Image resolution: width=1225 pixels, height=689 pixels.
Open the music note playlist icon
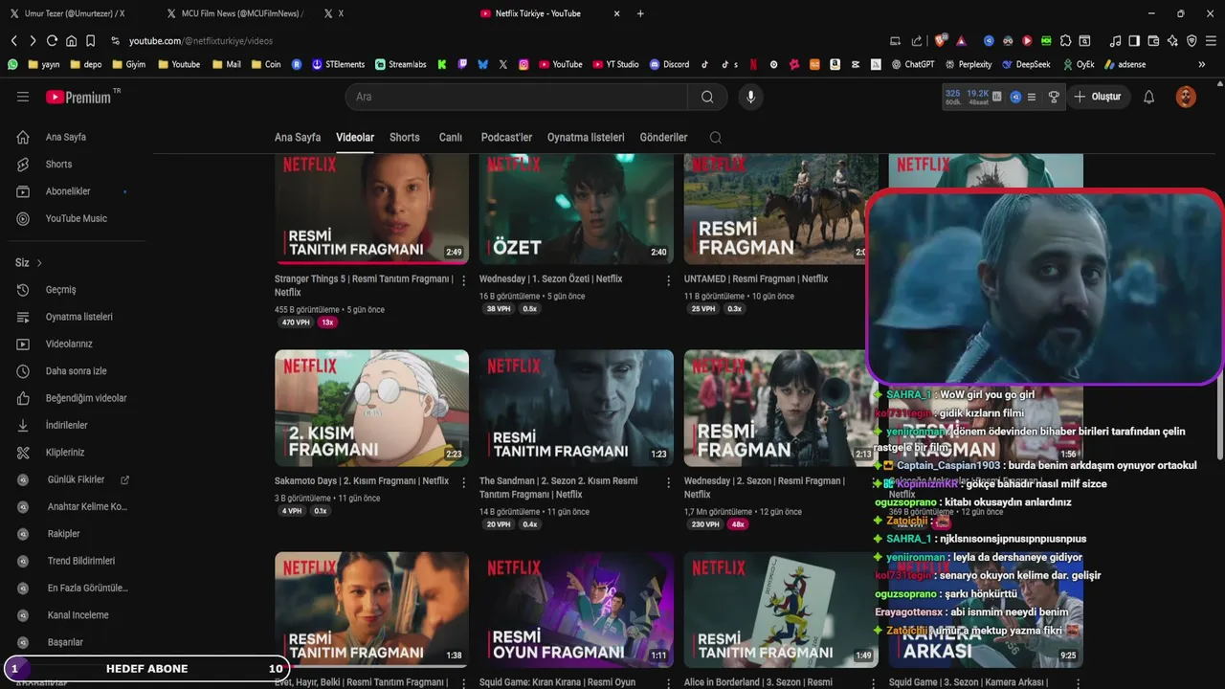pyautogui.click(x=1115, y=41)
